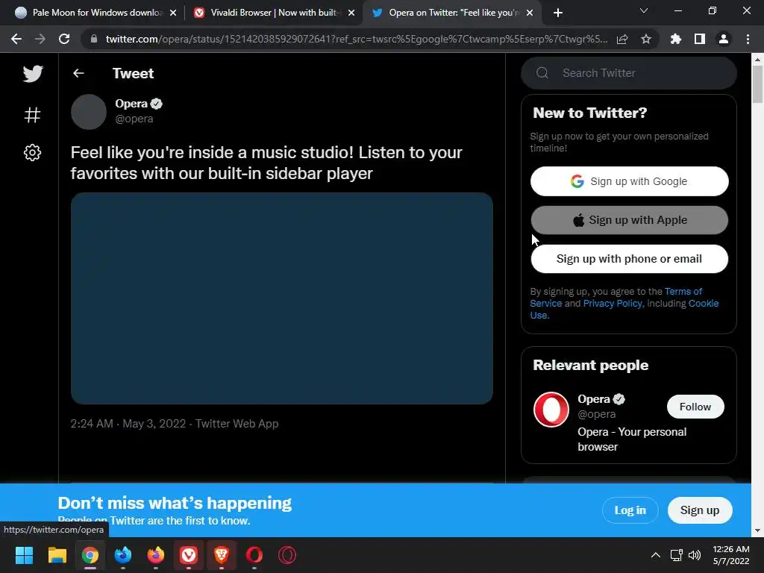764x573 pixels.
Task: Close the Opera on Twitter tab
Action: [530, 13]
